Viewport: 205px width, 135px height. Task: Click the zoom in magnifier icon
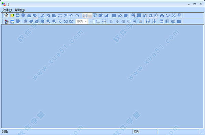[x=48, y=21]
